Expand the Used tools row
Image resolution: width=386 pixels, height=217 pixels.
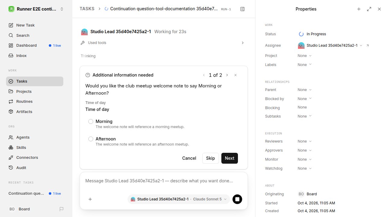pyautogui.click(x=163, y=43)
